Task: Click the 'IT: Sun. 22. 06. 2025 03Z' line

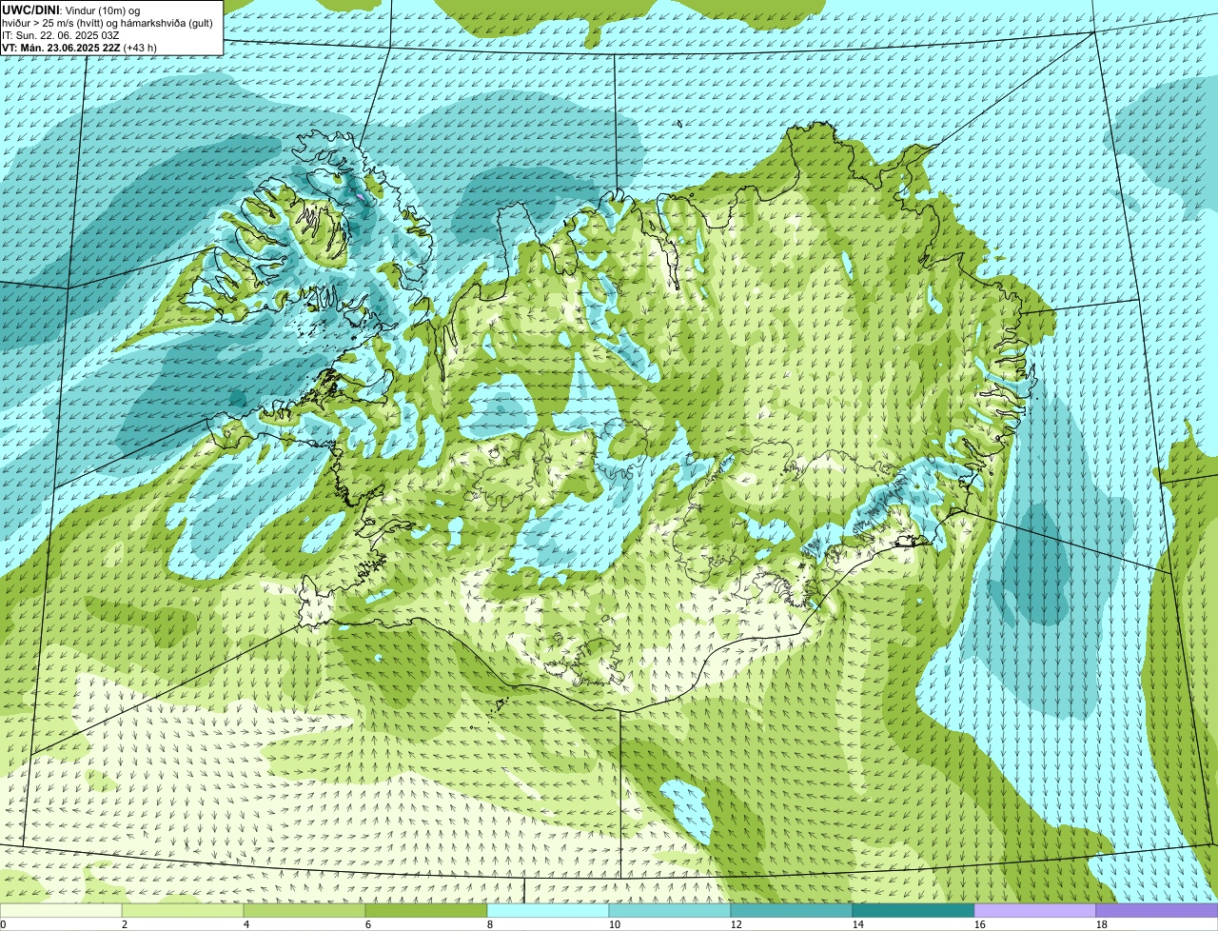Action: pos(61,34)
